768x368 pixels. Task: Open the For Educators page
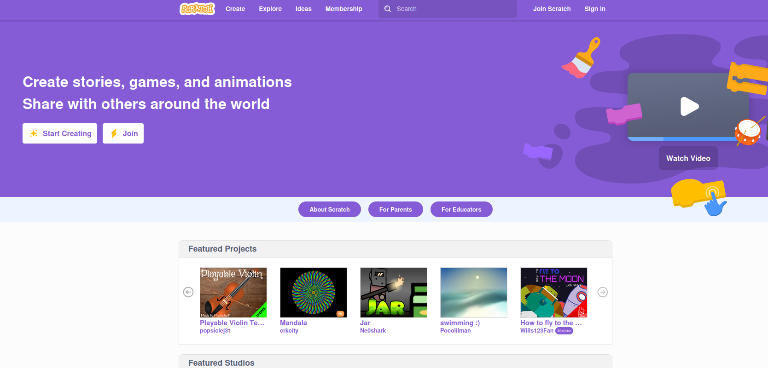(x=461, y=209)
